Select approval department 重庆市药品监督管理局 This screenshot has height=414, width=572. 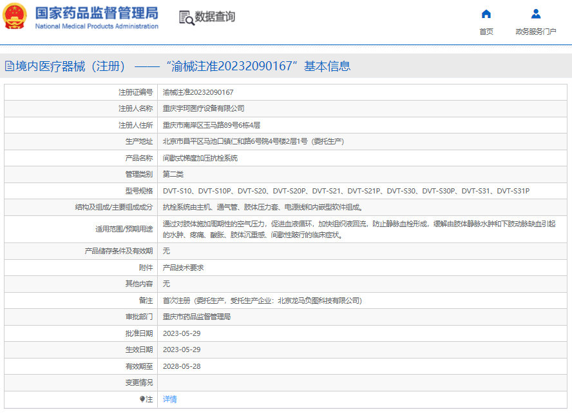(x=196, y=317)
